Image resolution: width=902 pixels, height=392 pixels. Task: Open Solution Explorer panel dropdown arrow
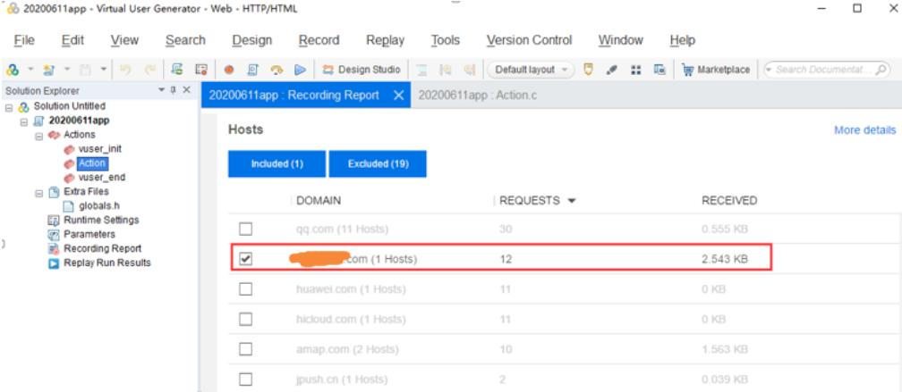pos(162,90)
